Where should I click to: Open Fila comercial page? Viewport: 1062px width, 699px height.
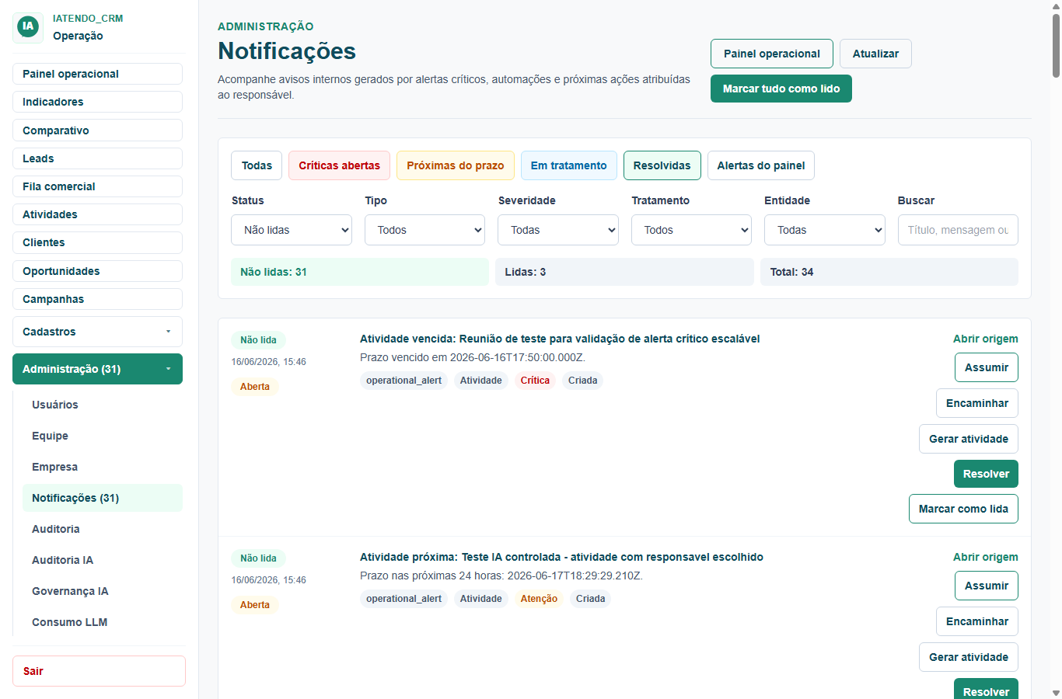[97, 186]
